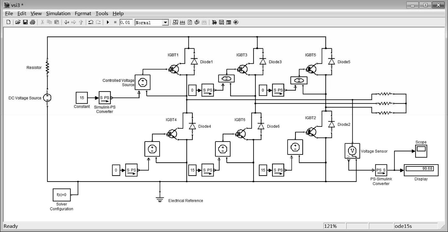This screenshot has height=232, width=448.
Task: Click the New model toolbar icon
Action: pos(8,22)
